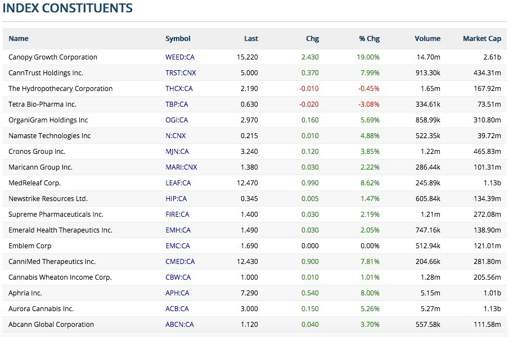The width and height of the screenshot is (509, 337).
Task: Sort the table by Symbol column
Action: coord(177,39)
